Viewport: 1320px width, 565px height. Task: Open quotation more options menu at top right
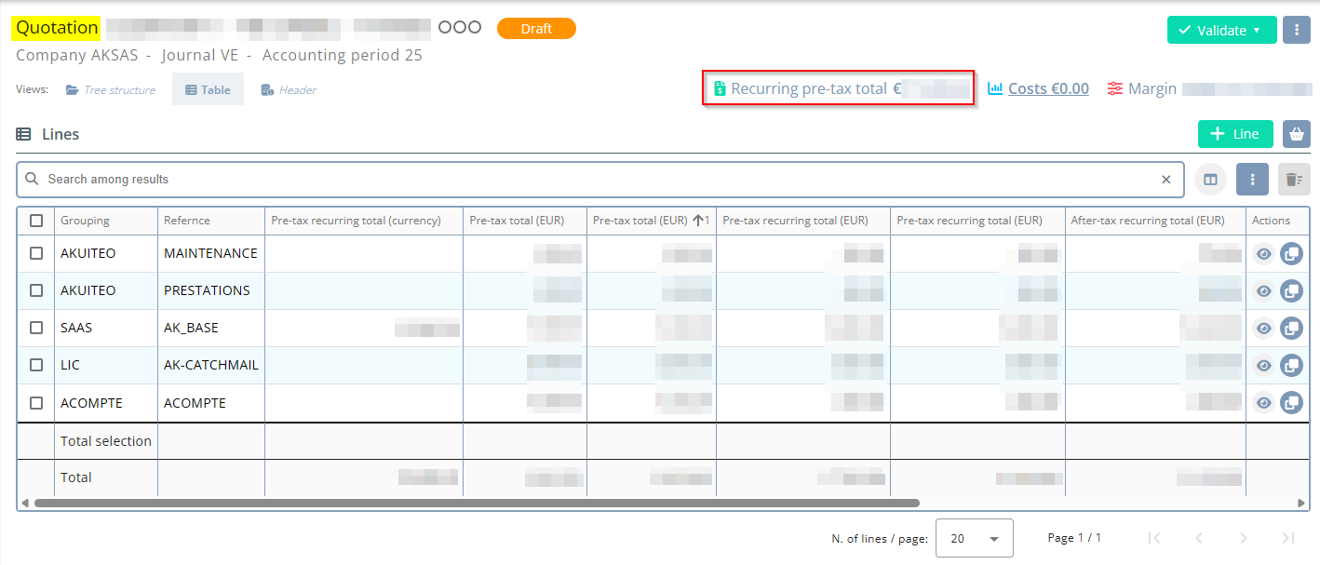pyautogui.click(x=1296, y=30)
